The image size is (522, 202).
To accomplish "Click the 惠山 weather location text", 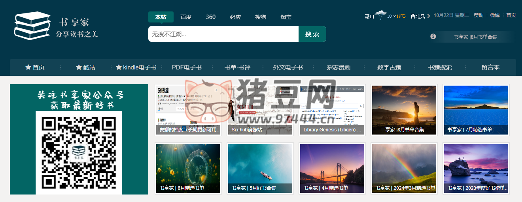I will (x=369, y=16).
